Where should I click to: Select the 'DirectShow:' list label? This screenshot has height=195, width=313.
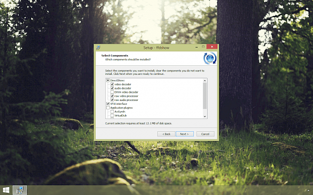(x=117, y=80)
